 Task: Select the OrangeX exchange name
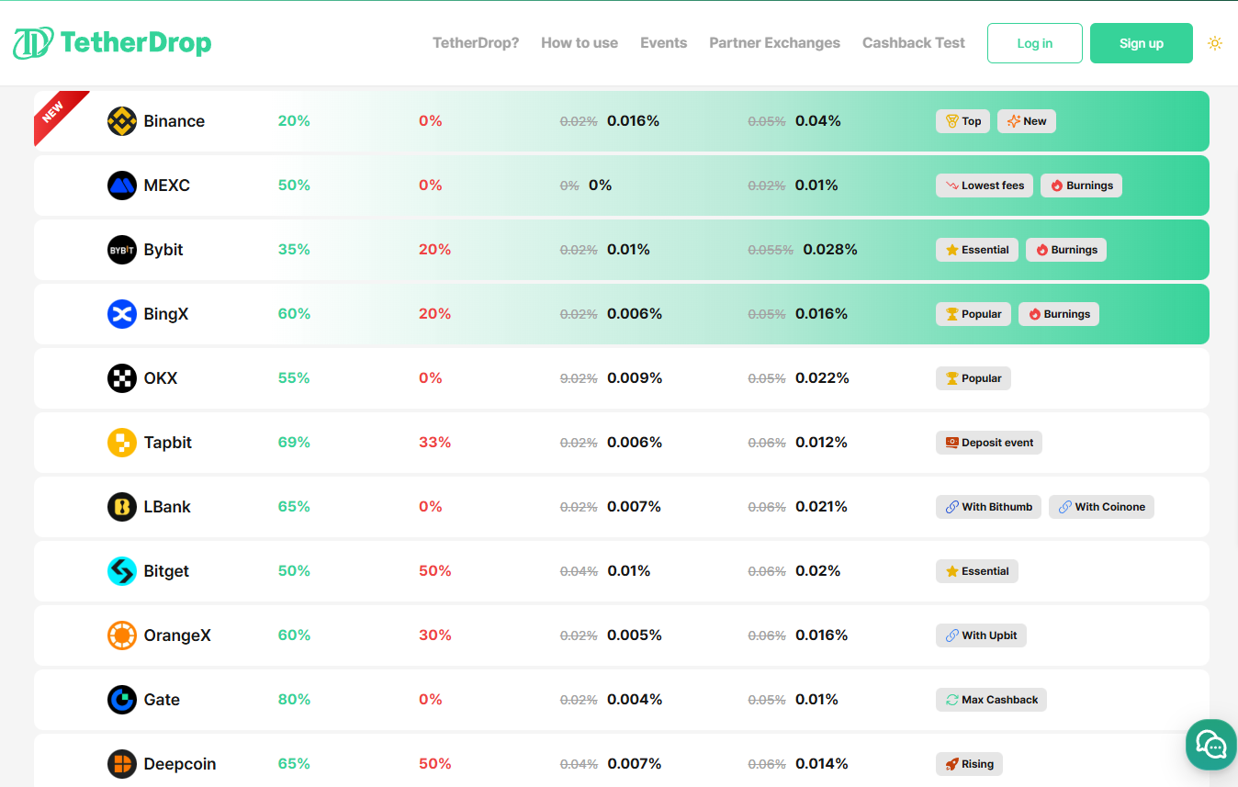pyautogui.click(x=177, y=635)
